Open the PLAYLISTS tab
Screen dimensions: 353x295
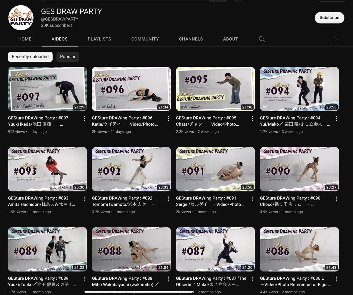(99, 39)
